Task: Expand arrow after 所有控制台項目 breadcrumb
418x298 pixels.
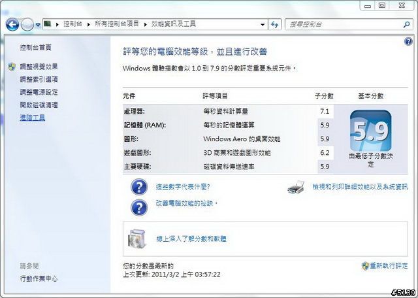Action: tap(145, 25)
